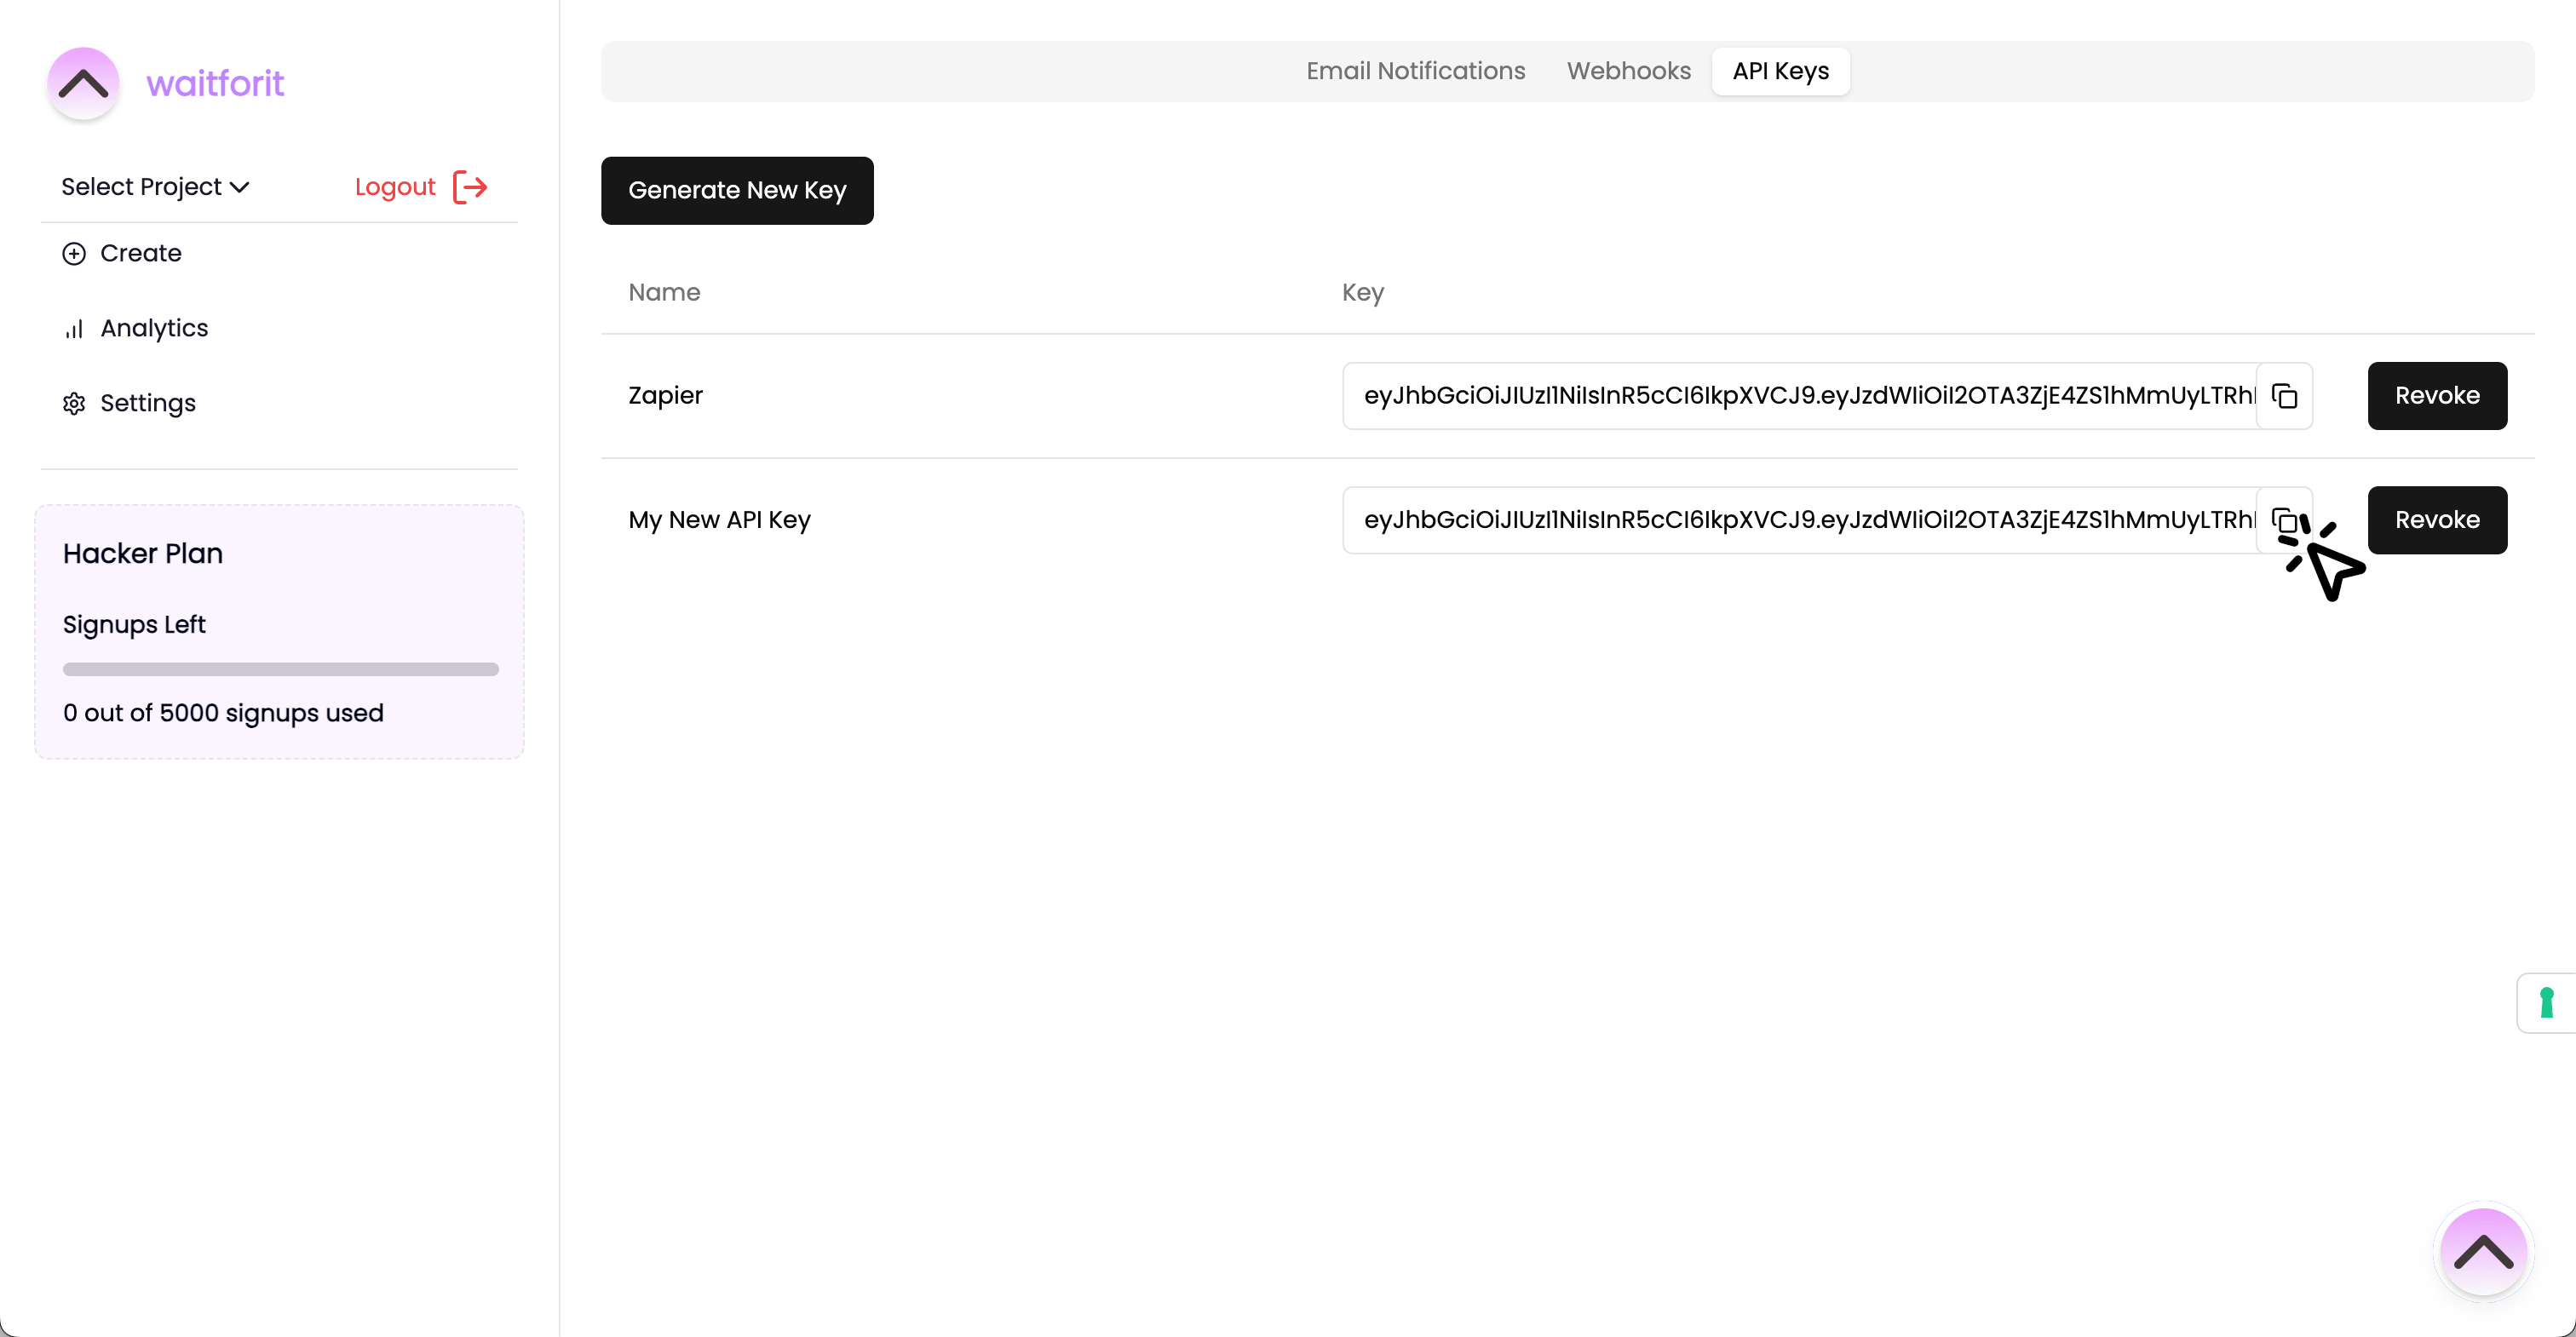Select the Zapier key text field

point(1800,395)
